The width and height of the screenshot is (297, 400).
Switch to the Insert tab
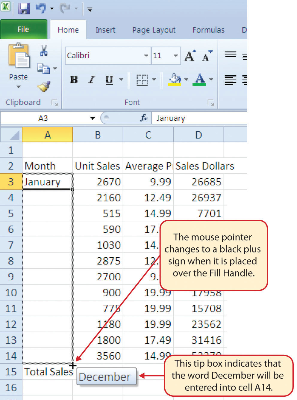[x=105, y=30]
